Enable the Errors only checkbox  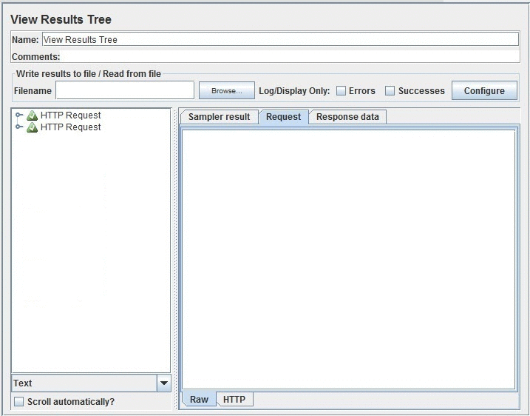[x=341, y=91]
